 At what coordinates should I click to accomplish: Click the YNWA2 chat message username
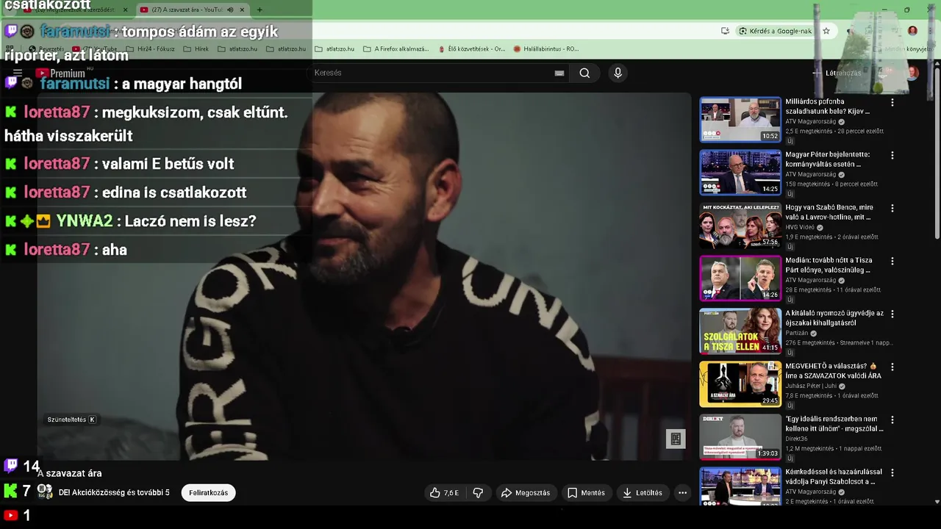coord(85,220)
